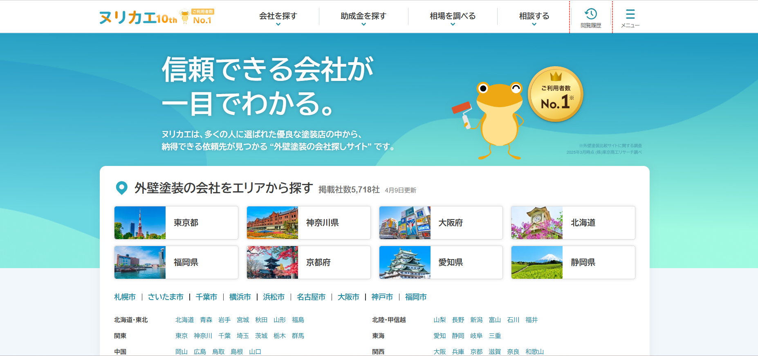Image resolution: width=758 pixels, height=356 pixels.
Task: Open the 京都府 pagoda card
Action: point(309,262)
